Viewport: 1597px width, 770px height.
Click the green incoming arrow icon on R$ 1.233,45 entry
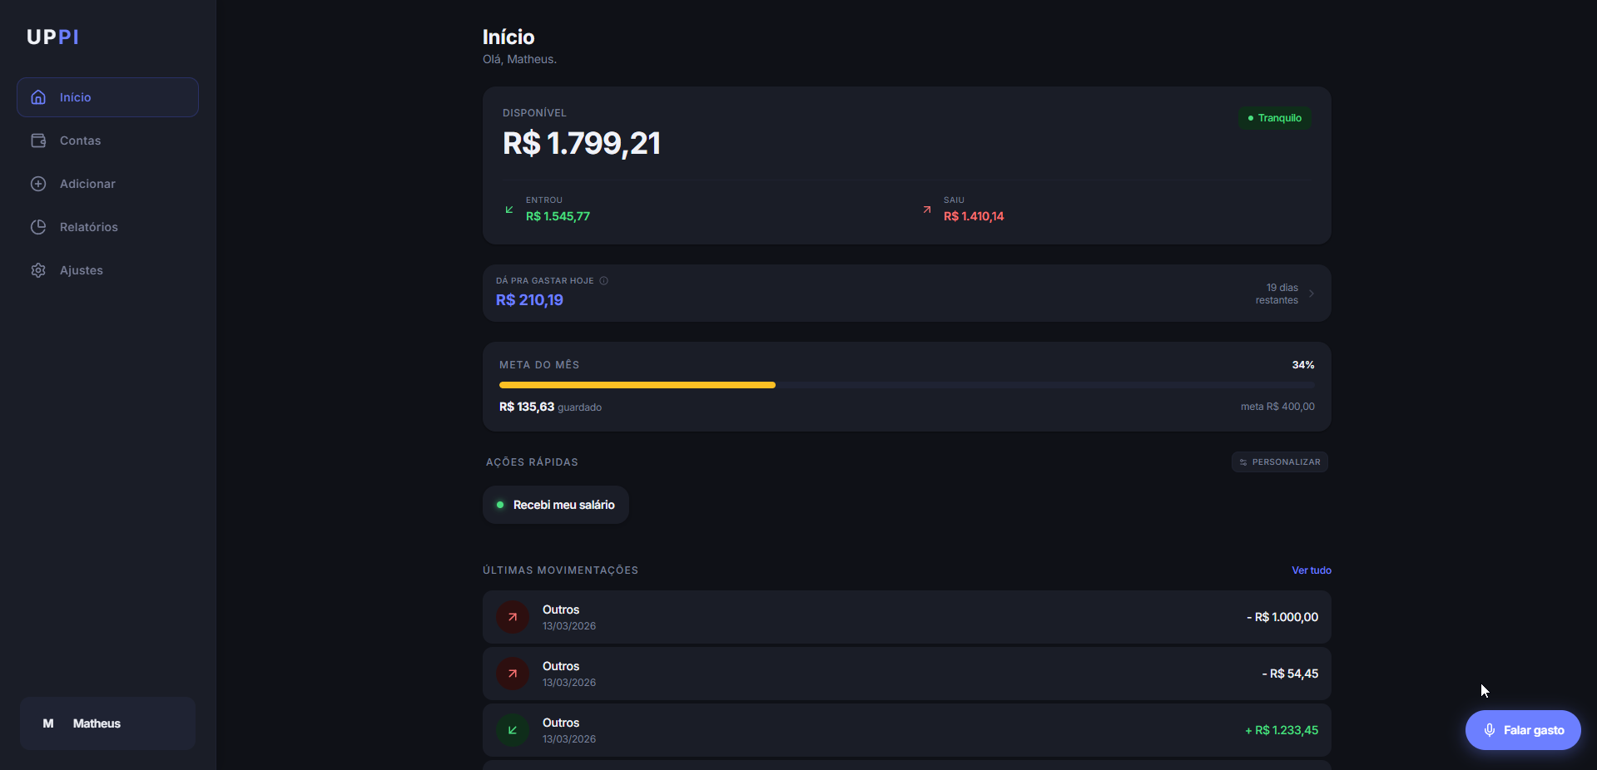pyautogui.click(x=513, y=730)
